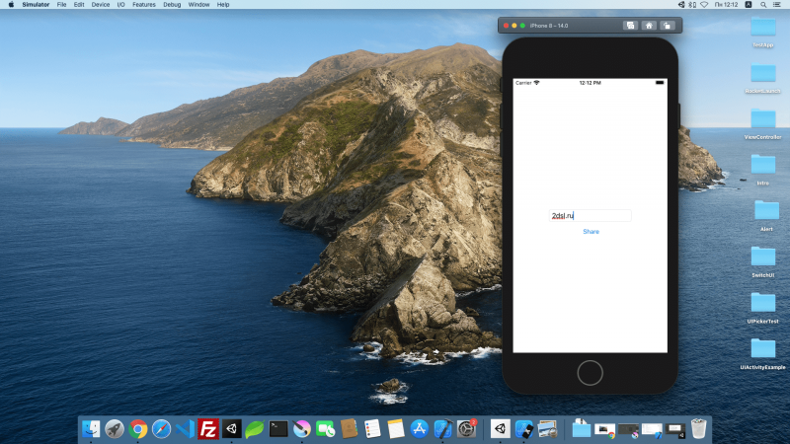Open App Store from the Dock
This screenshot has height=444, width=790.
tap(419, 429)
